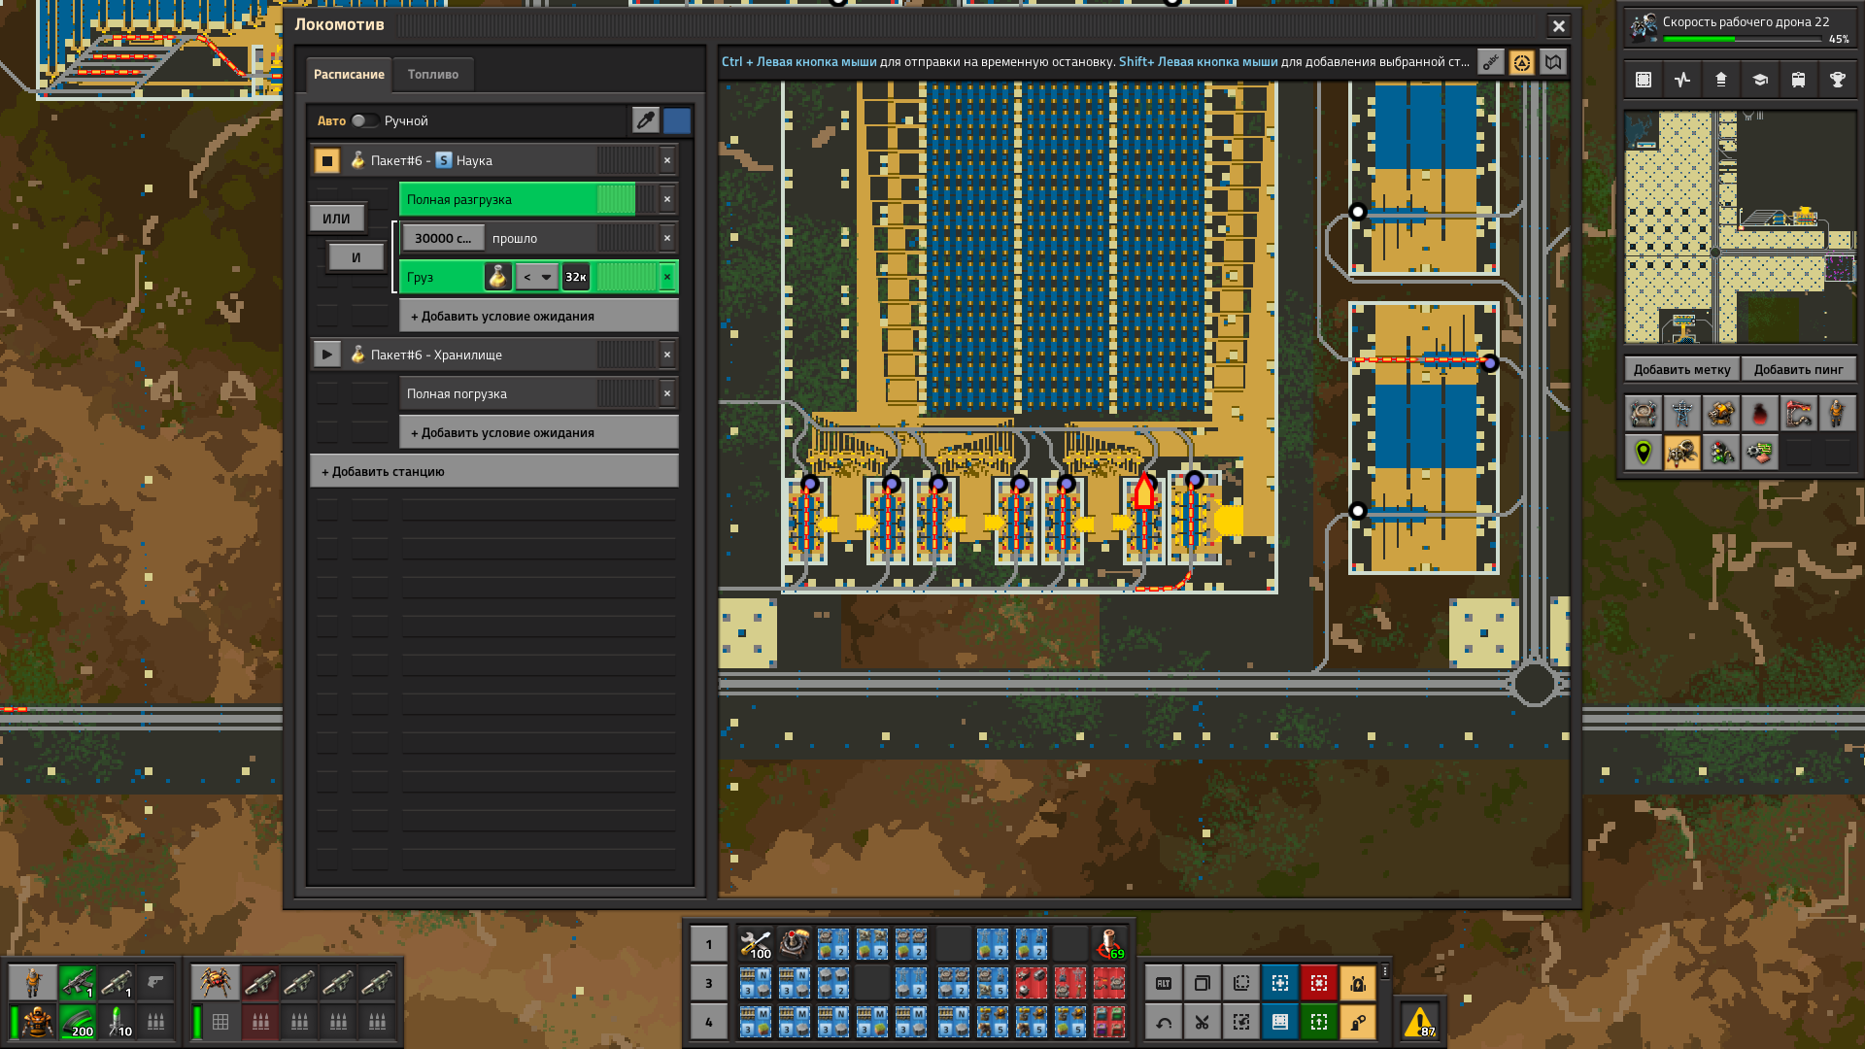This screenshot has width=1865, height=1049.
Task: Stop at station Пакет#6 - Наука square button
Action: (327, 160)
